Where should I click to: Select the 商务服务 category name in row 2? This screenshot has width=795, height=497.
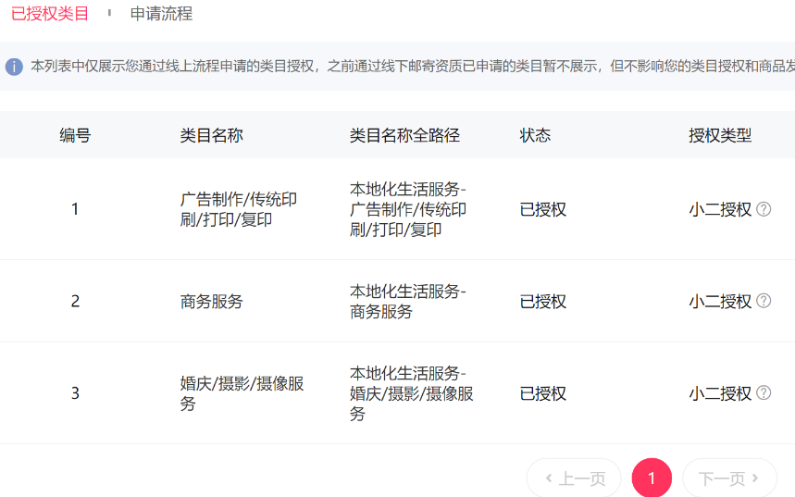(x=211, y=301)
